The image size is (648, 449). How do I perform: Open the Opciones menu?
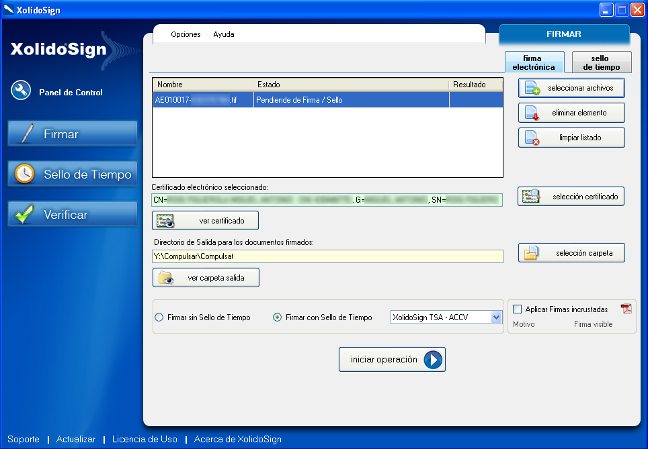tap(186, 34)
